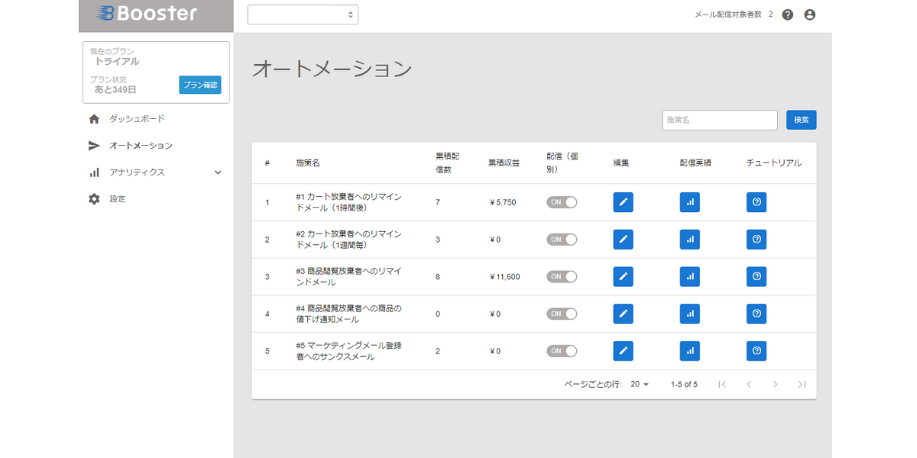Click the 検索 search button
This screenshot has width=917, height=458.
(x=801, y=119)
